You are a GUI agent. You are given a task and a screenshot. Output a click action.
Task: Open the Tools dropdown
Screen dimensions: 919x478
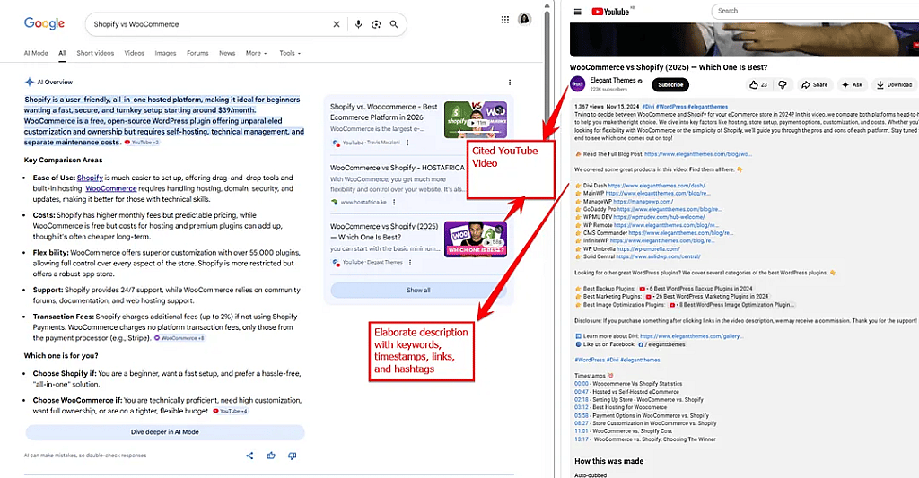pyautogui.click(x=290, y=53)
